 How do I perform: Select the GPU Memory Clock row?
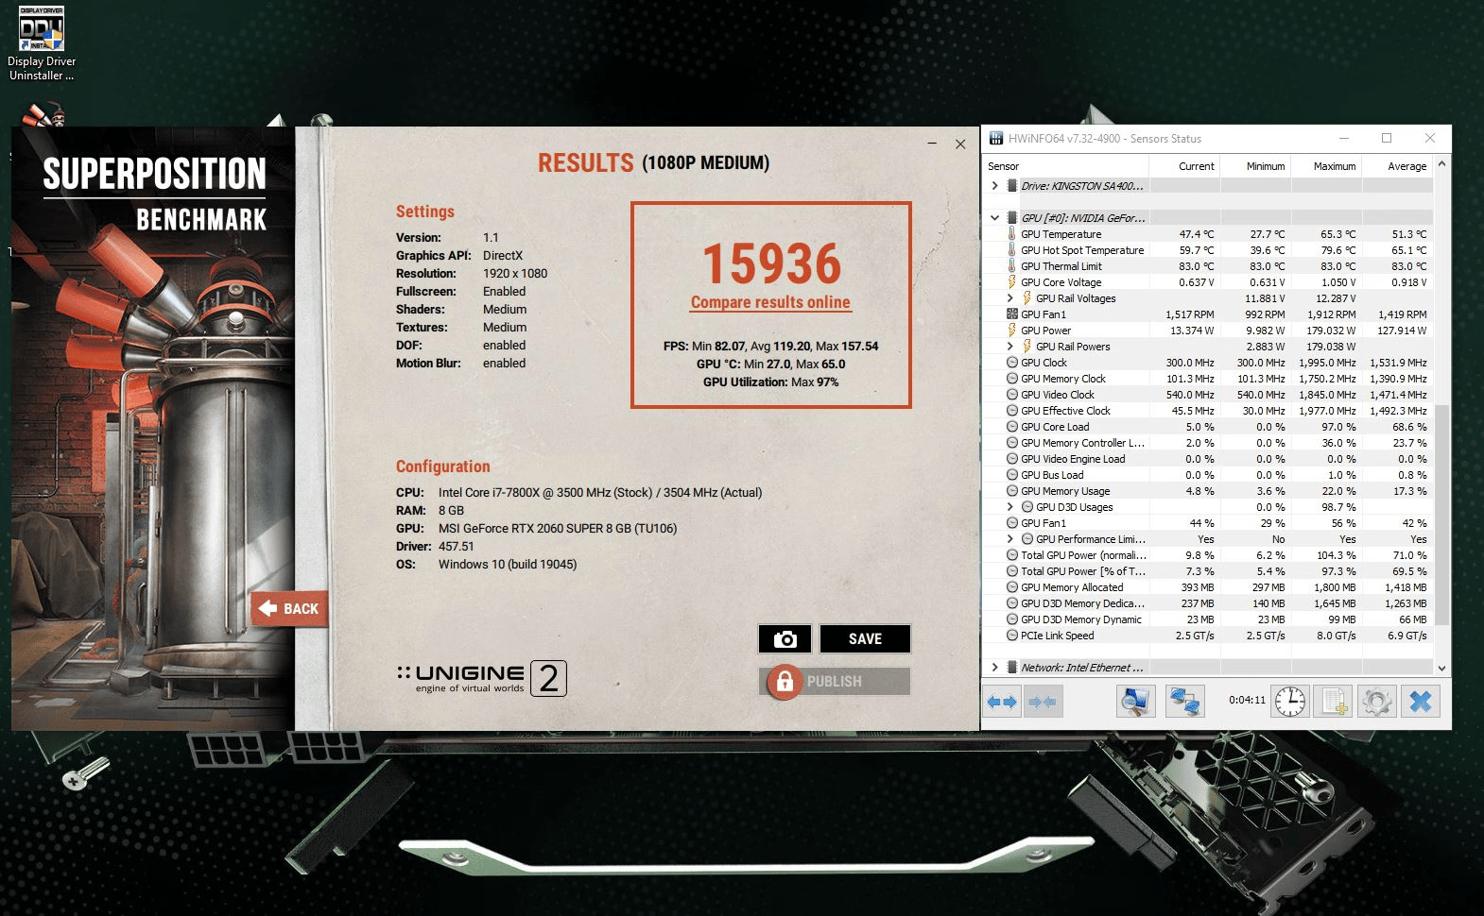click(x=1208, y=378)
